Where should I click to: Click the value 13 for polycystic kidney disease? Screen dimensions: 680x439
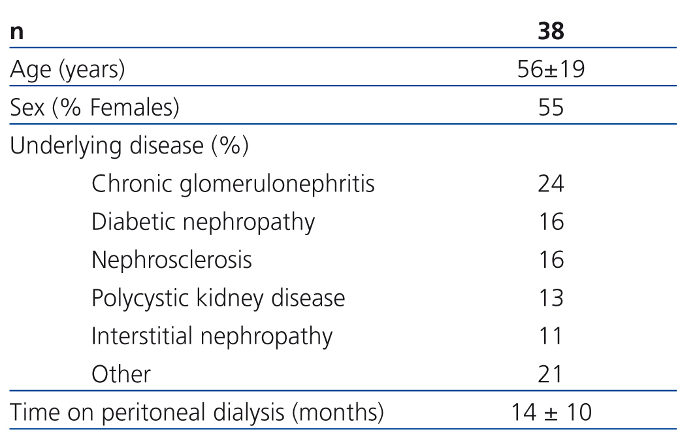[x=551, y=298]
